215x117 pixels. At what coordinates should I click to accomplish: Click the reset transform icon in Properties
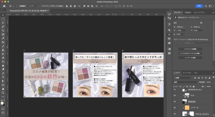(x=201, y=23)
